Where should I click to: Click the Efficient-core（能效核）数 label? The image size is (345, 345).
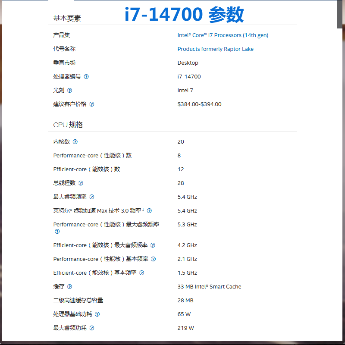click(x=87, y=169)
